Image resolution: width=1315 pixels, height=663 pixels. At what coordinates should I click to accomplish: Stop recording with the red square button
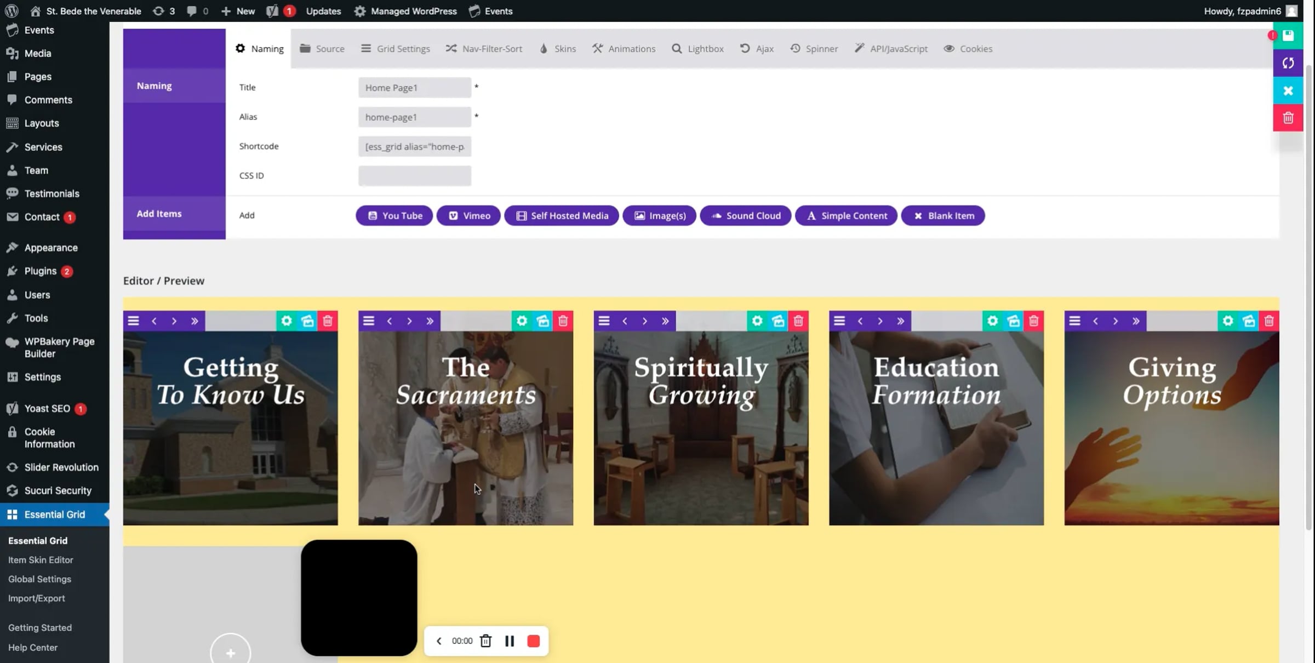(x=533, y=641)
